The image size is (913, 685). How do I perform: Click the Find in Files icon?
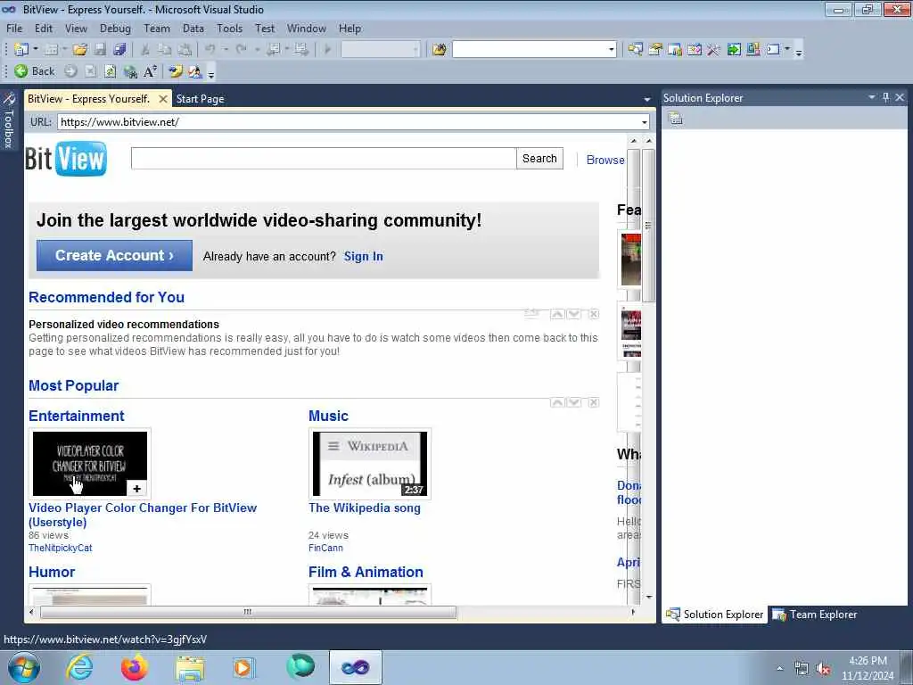(440, 50)
